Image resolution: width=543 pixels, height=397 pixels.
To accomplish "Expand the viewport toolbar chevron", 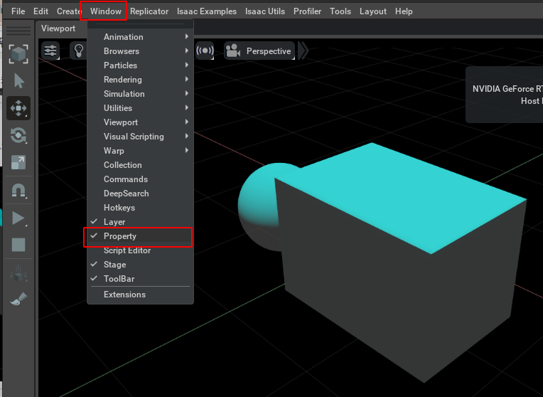I will pyautogui.click(x=303, y=51).
